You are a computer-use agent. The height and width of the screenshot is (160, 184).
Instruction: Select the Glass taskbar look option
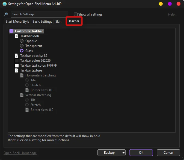tap(22, 51)
